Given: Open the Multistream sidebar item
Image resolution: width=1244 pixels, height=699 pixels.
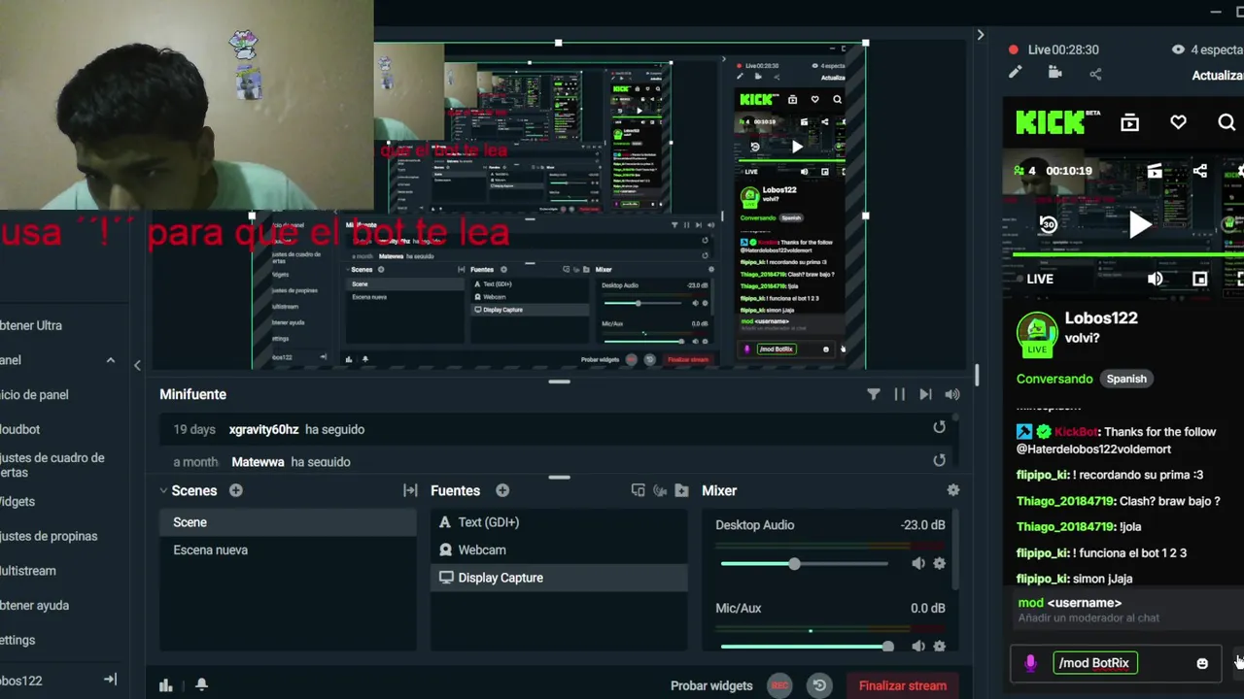Looking at the screenshot, I should (x=29, y=571).
